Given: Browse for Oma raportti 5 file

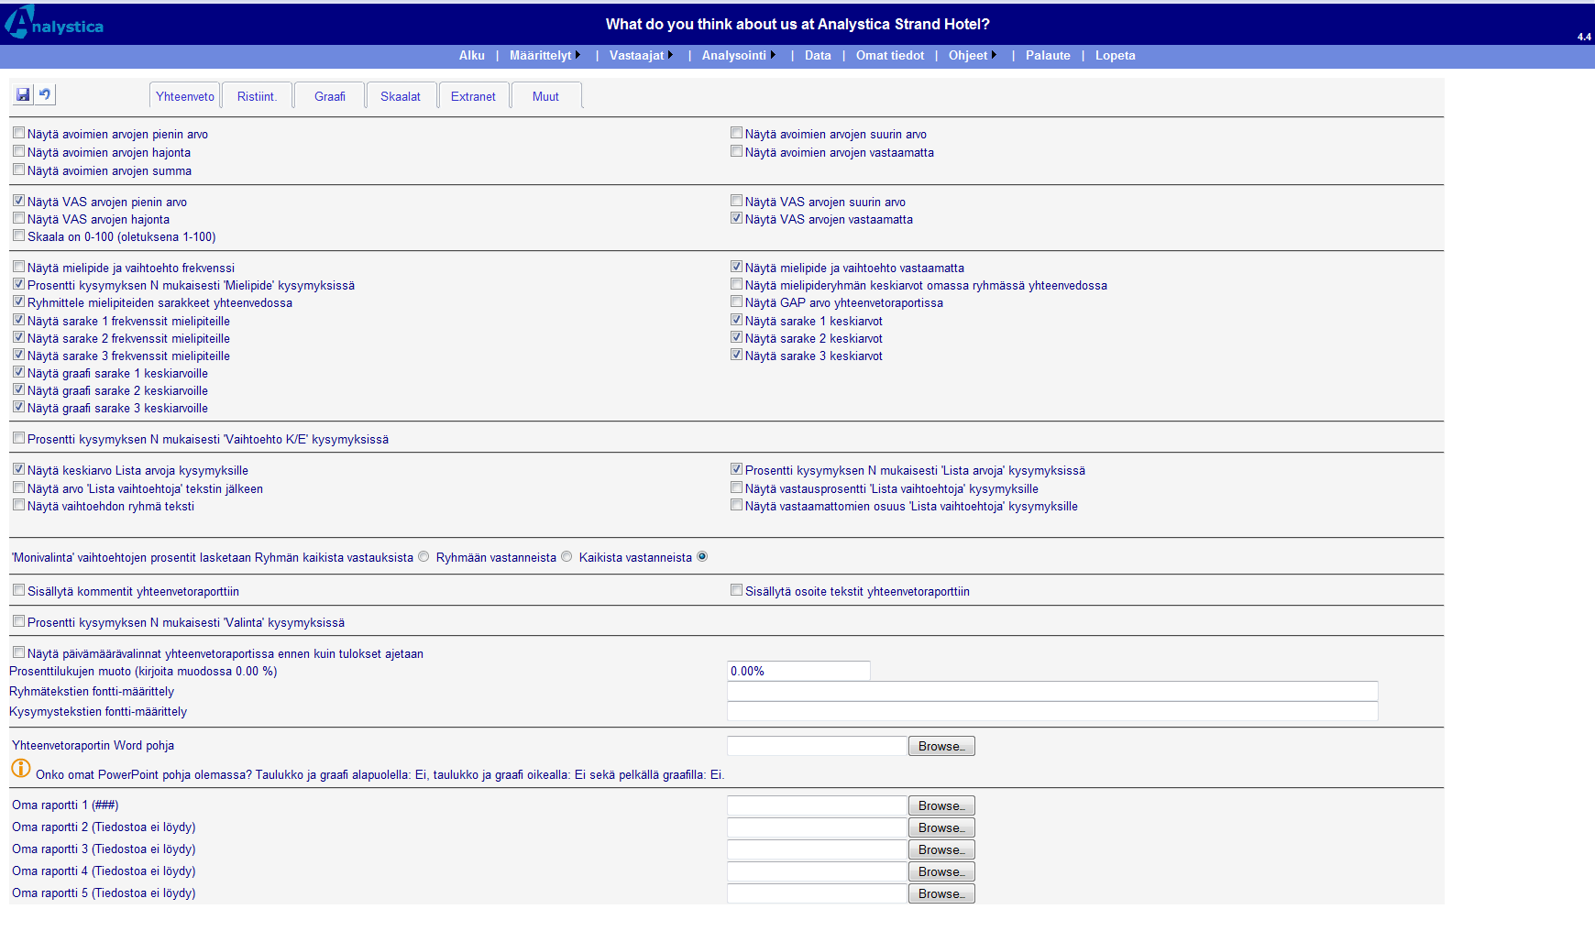Looking at the screenshot, I should point(941,893).
